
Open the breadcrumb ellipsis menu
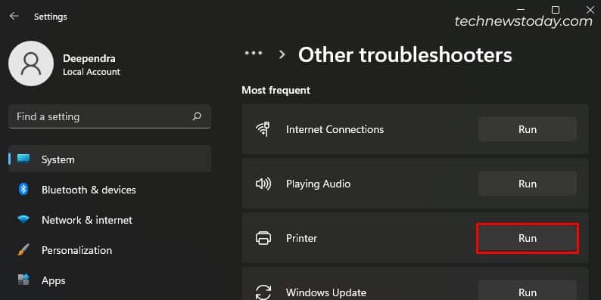click(254, 54)
